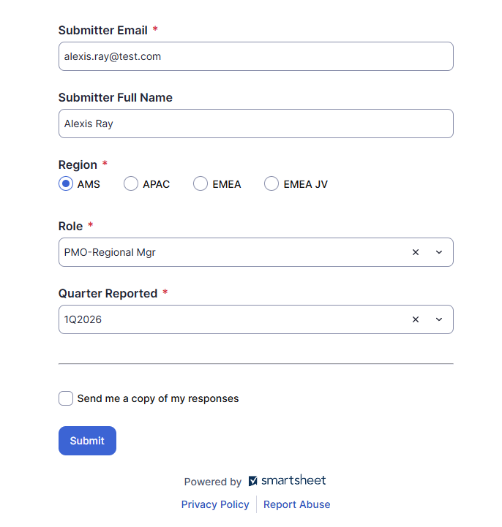Clear the Quarter Reported value with X
The height and width of the screenshot is (527, 502).
point(416,319)
